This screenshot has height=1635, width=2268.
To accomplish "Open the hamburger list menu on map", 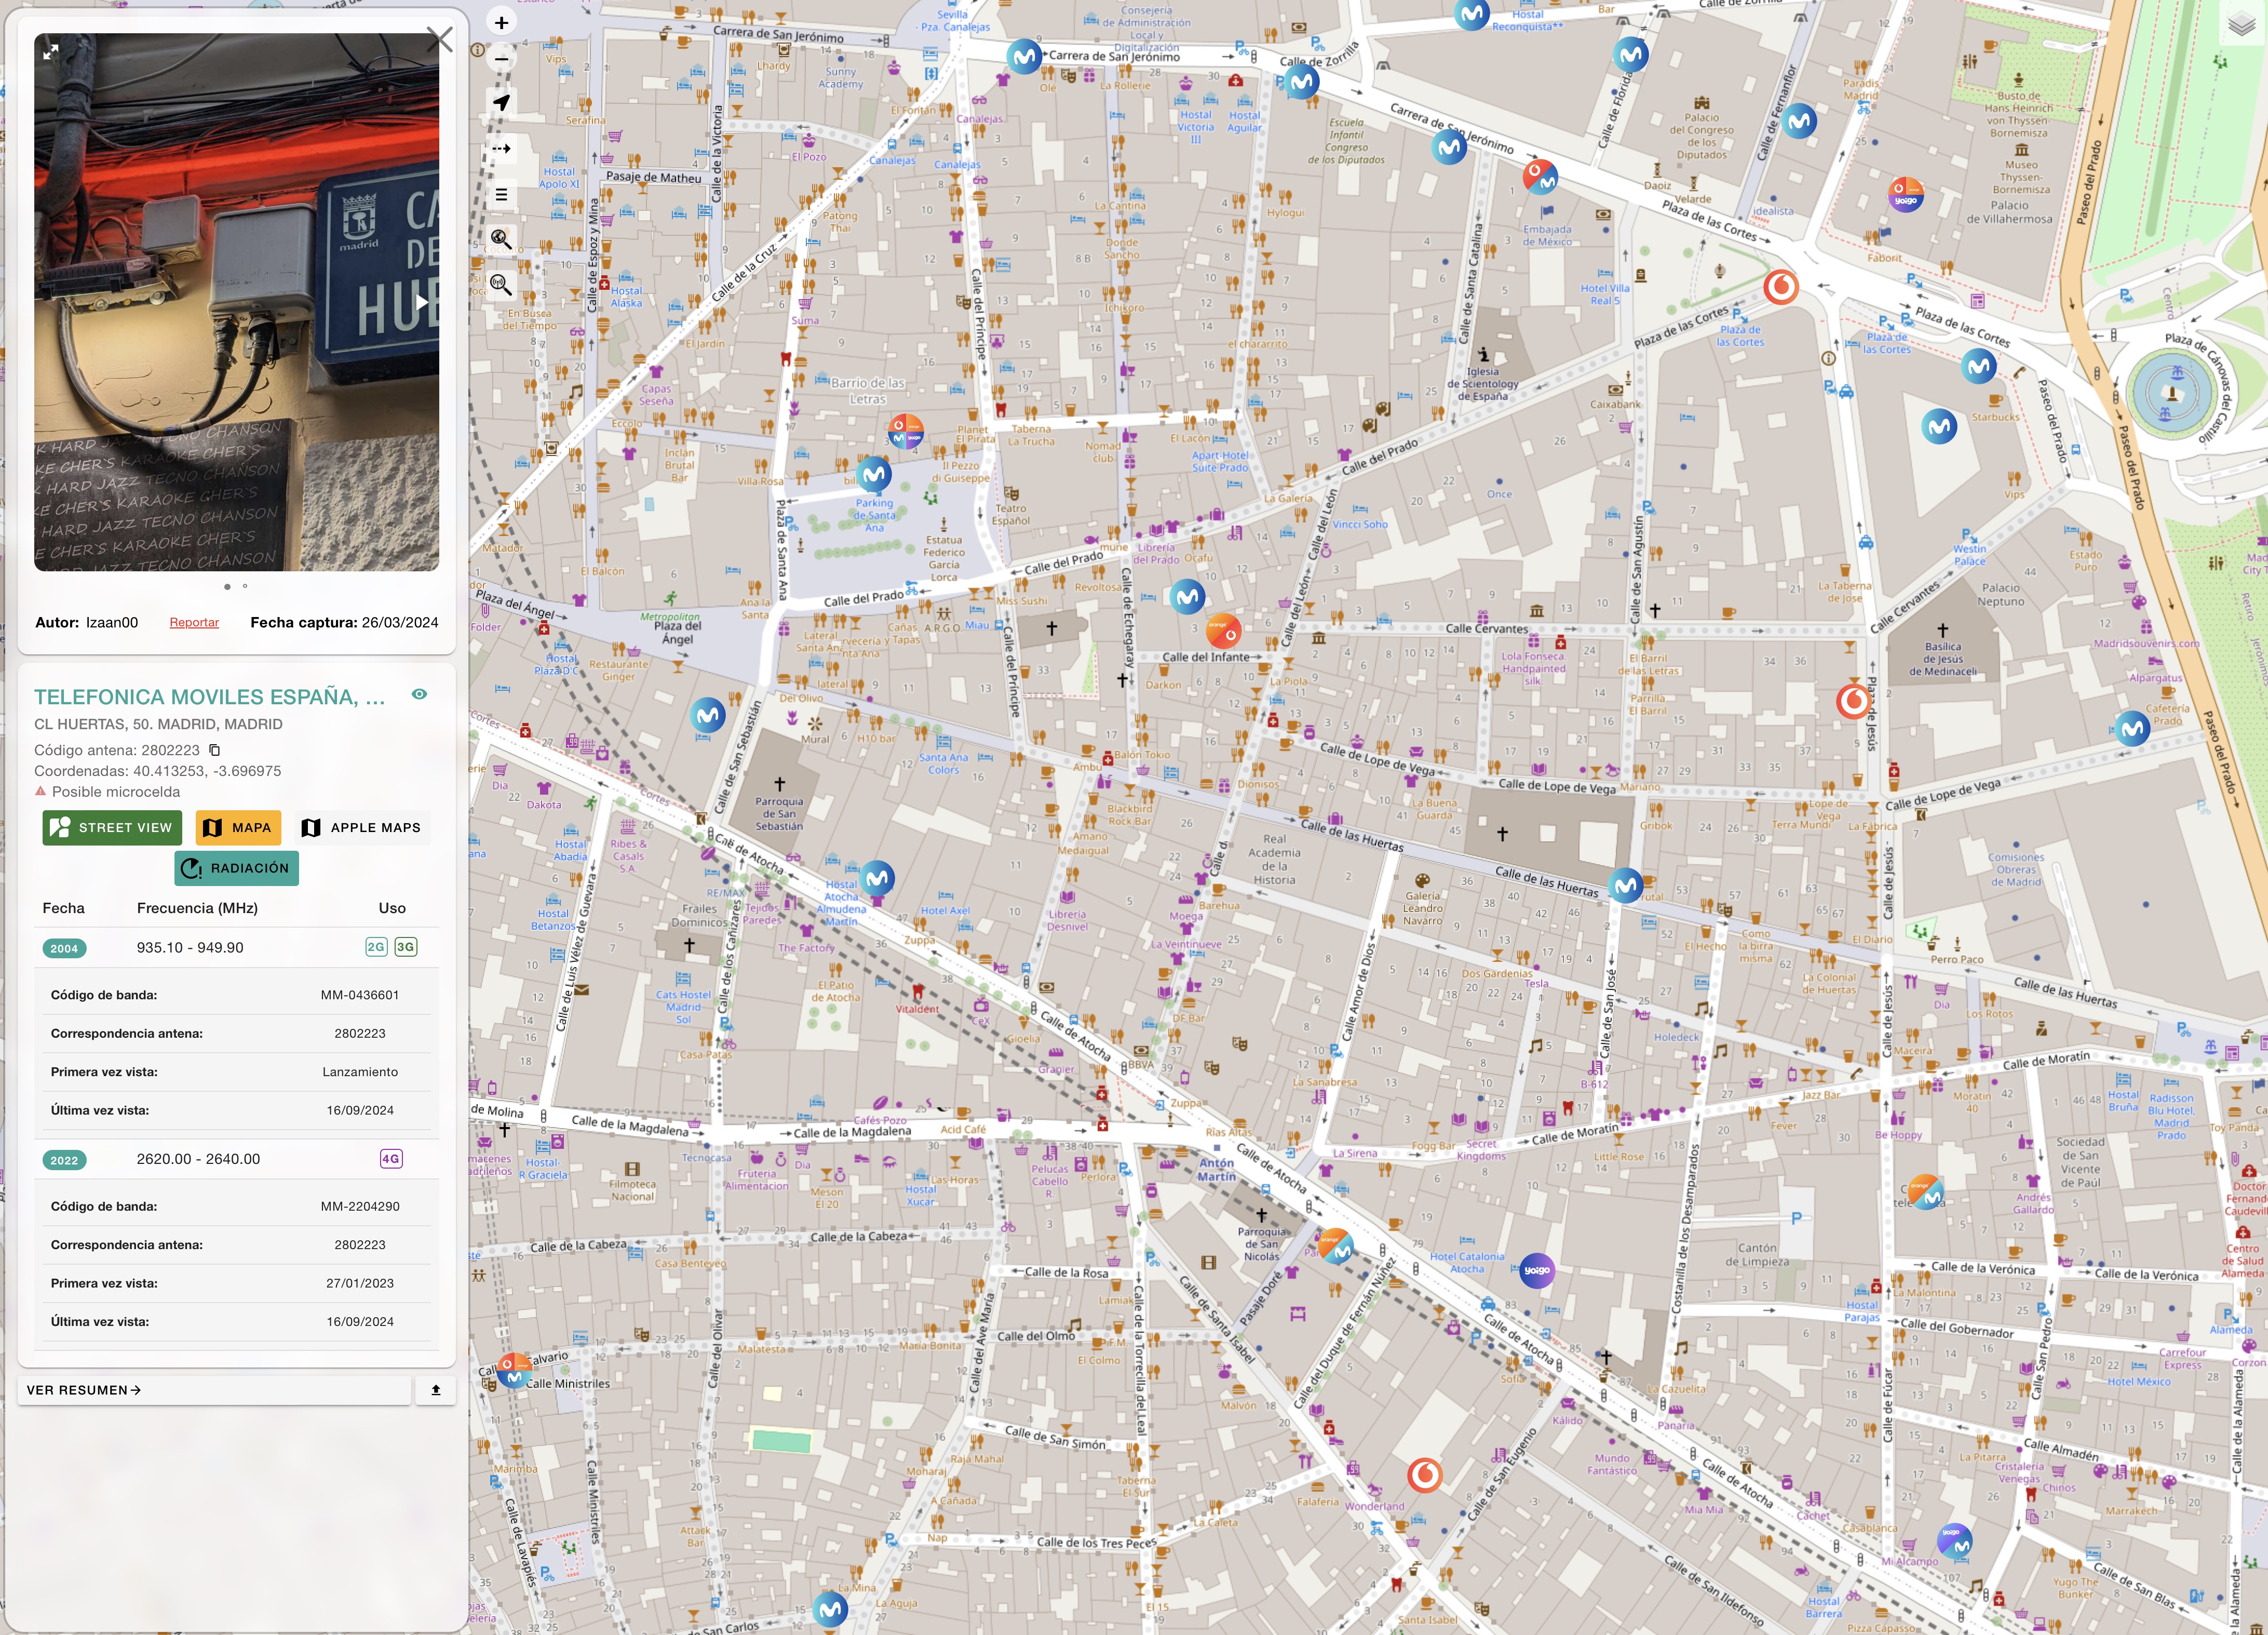I will pos(501,194).
